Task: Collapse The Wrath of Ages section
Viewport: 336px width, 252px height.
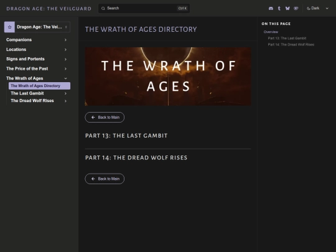Action: (x=65, y=78)
